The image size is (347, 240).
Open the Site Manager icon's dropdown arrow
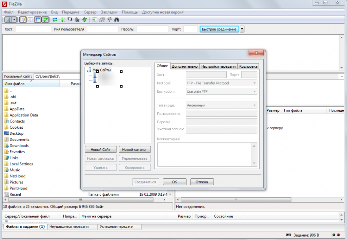[x=14, y=20]
